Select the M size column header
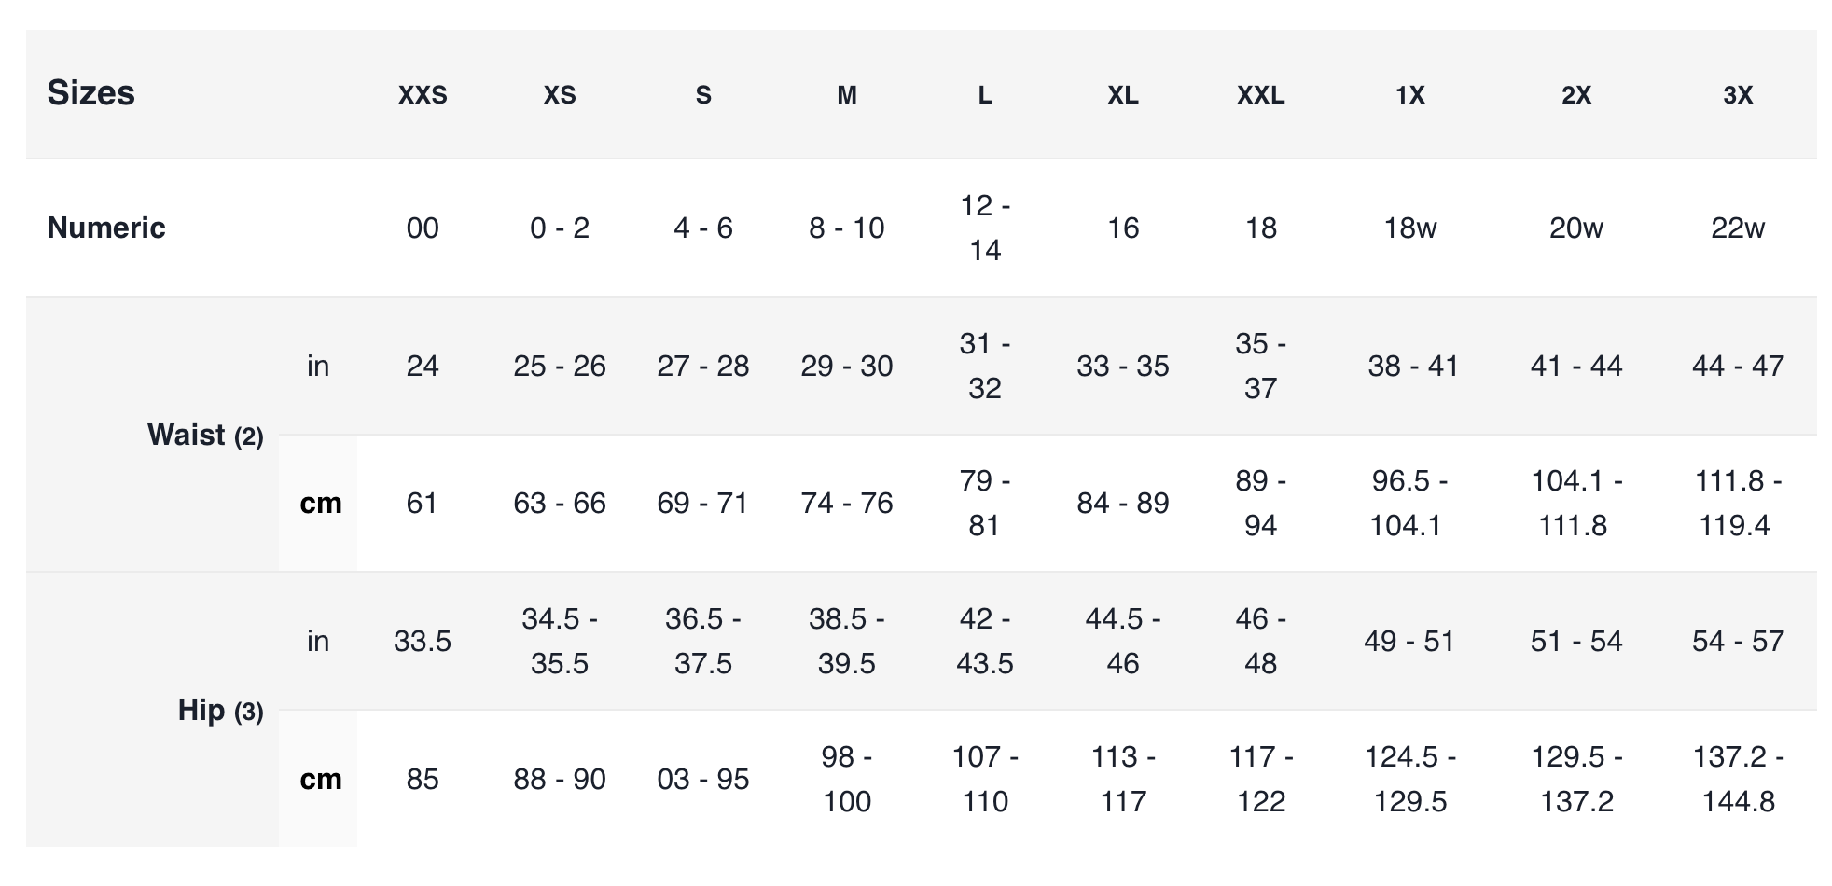Viewport: 1832px width, 886px height. click(846, 95)
